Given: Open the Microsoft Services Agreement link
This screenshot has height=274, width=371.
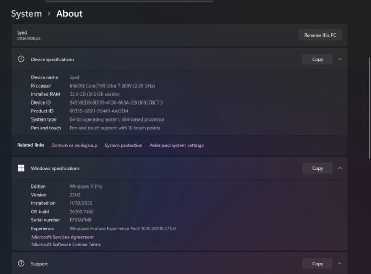Looking at the screenshot, I should coord(63,237).
